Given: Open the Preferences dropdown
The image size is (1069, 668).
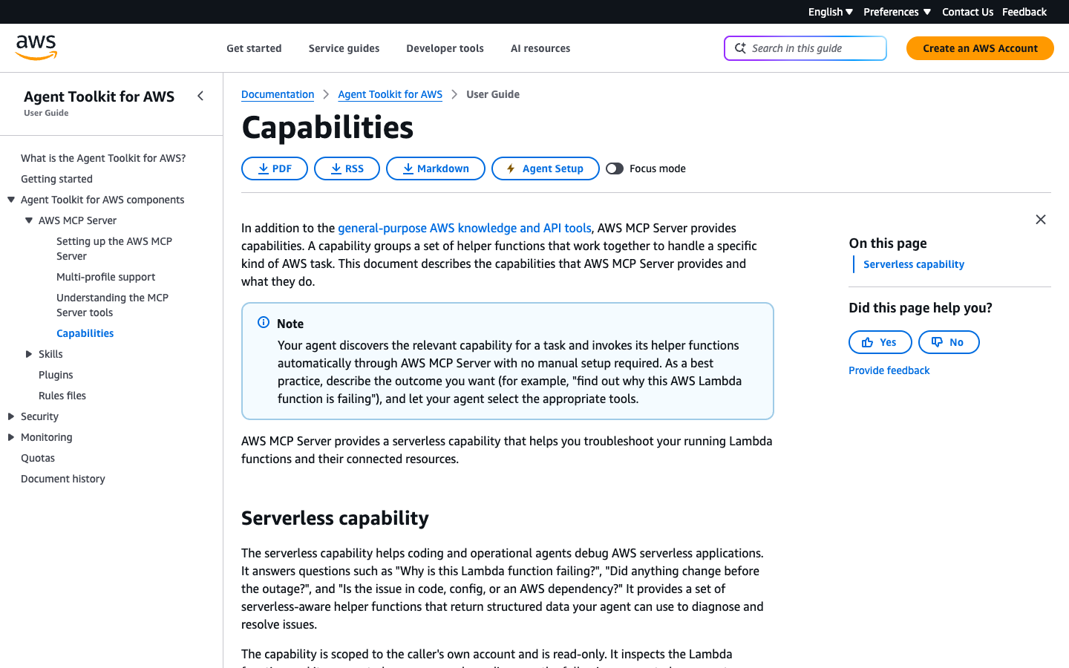Looking at the screenshot, I should click(897, 12).
